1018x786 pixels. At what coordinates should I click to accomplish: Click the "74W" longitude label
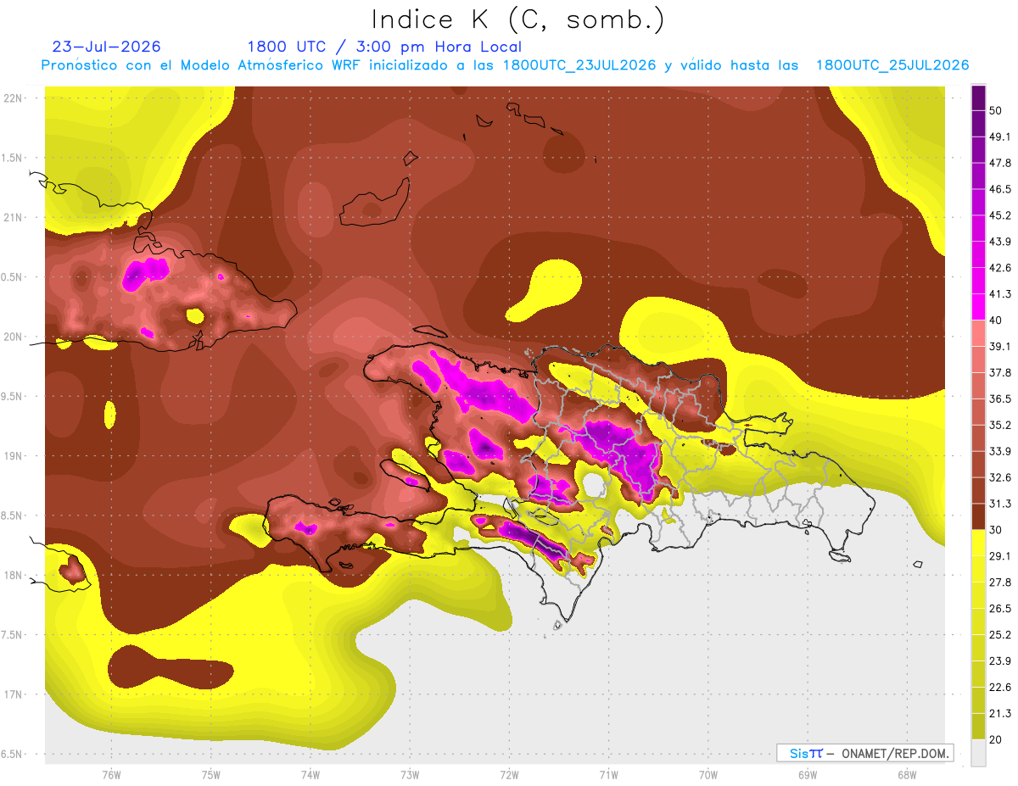coord(310,775)
